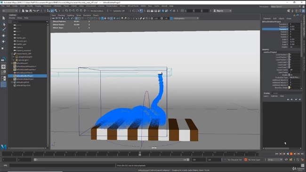
Task: Go to start of playback range
Action: 276,154
